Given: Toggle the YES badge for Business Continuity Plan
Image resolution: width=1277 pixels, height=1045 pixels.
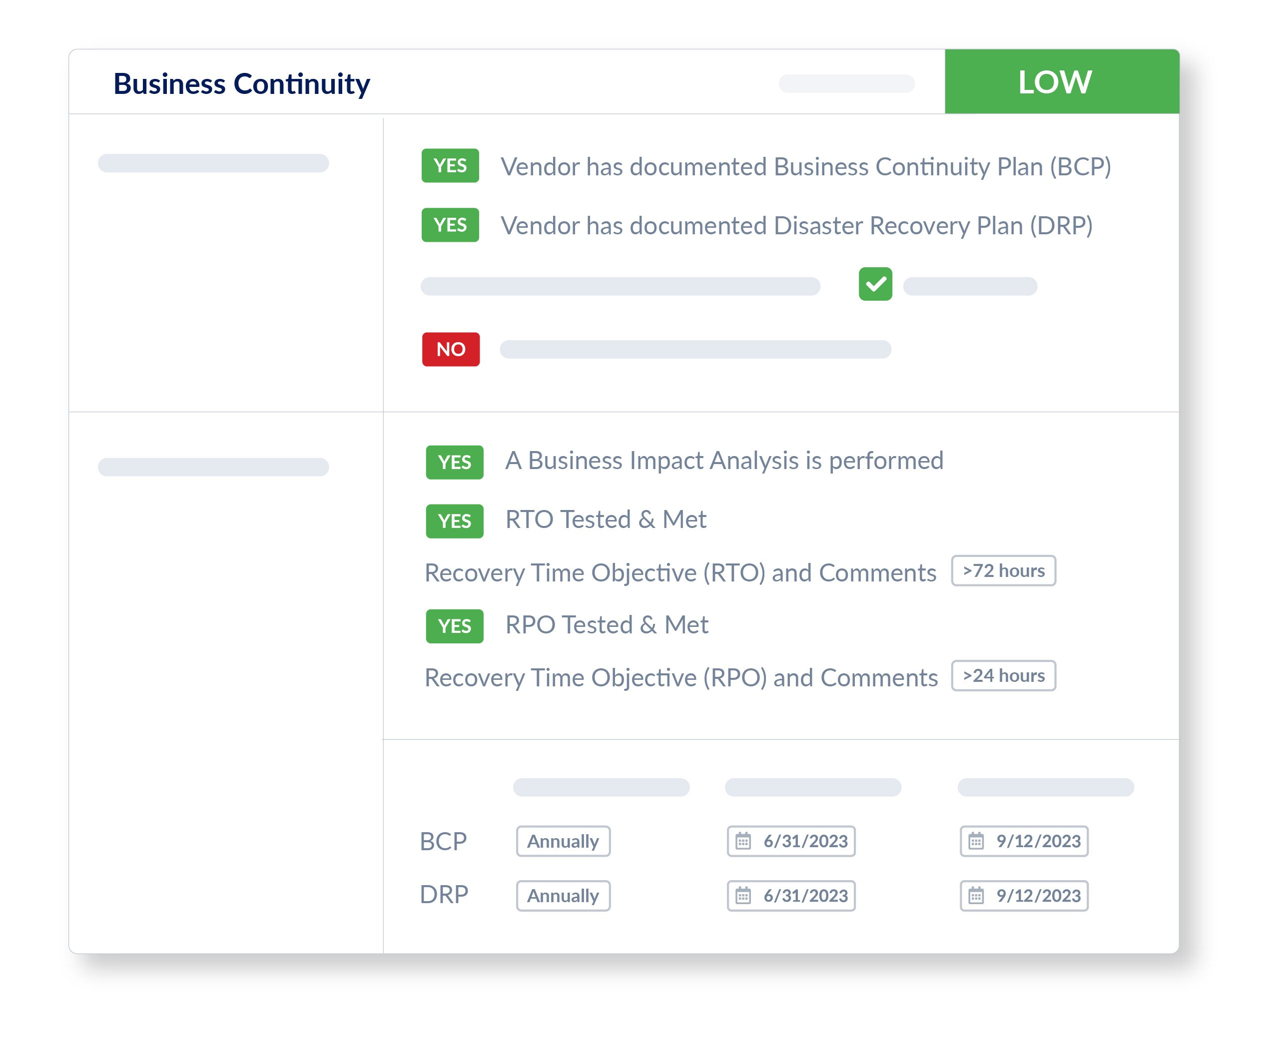Looking at the screenshot, I should tap(450, 165).
